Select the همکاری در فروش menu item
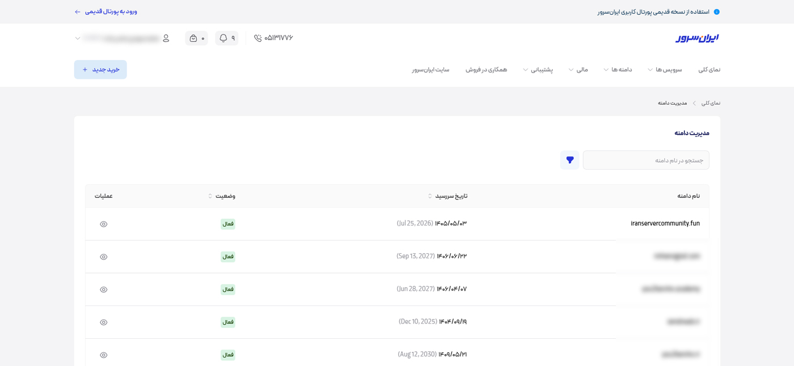This screenshot has width=794, height=366. point(486,70)
